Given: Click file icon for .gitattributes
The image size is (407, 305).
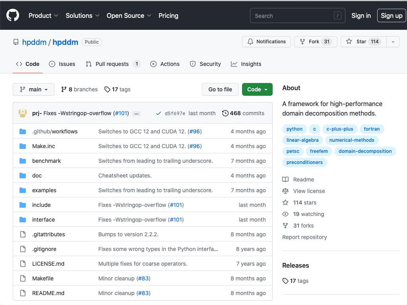Looking at the screenshot, I should coord(23,234).
